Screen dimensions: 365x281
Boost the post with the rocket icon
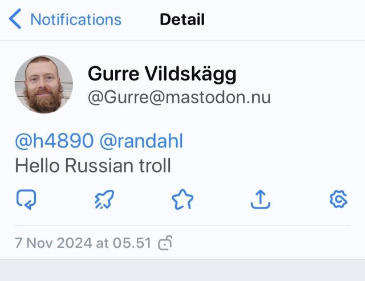coord(104,199)
